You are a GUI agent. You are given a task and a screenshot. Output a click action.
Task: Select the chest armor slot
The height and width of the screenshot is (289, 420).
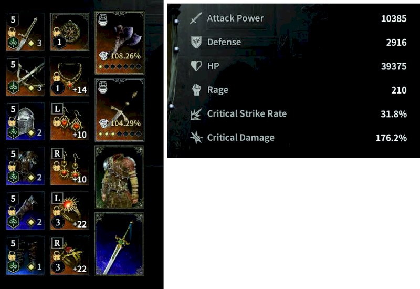coord(25,166)
